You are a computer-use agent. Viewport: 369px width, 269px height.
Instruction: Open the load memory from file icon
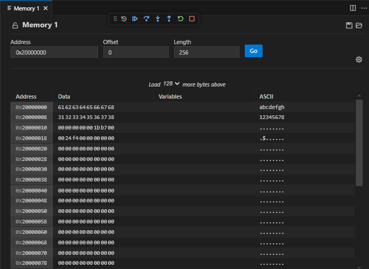359,25
